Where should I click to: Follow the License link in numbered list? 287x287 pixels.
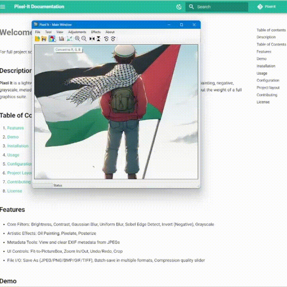pyautogui.click(x=15, y=191)
